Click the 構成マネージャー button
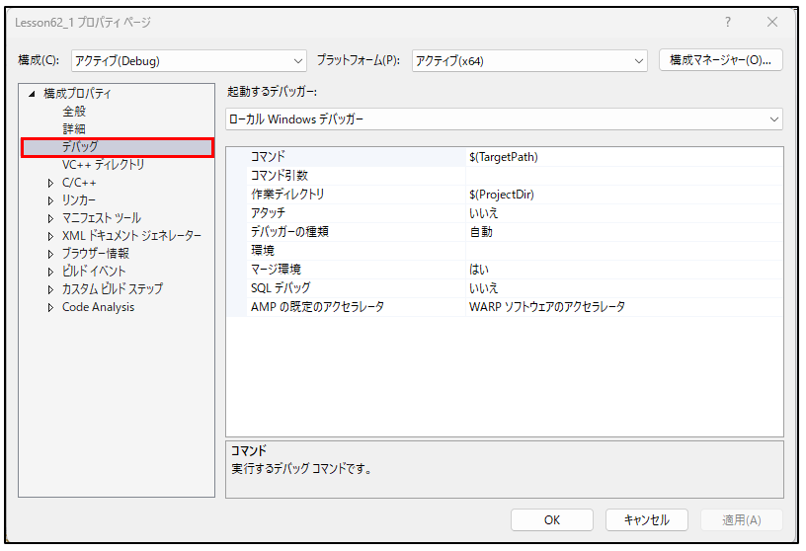The width and height of the screenshot is (806, 551). click(720, 60)
